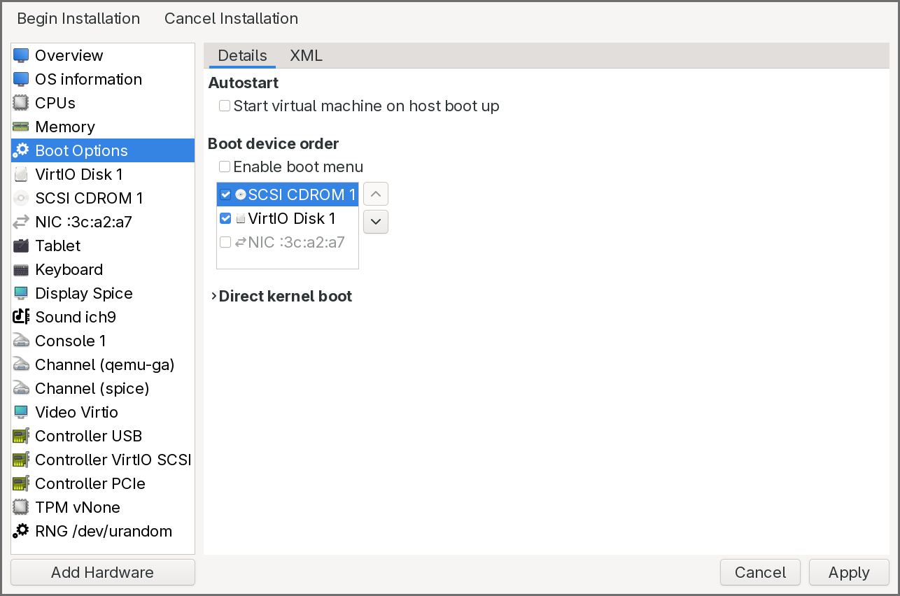Uncheck VirtIO Disk 1 boot device checkbox
The height and width of the screenshot is (596, 900).
point(225,218)
